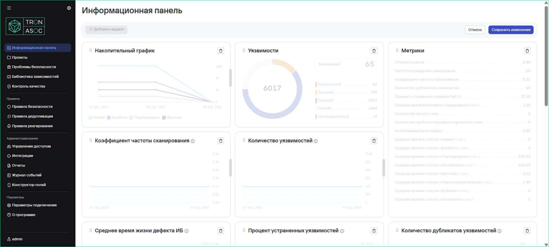
Task: Toggle the Новый legend checkbox
Action: (x=90, y=117)
